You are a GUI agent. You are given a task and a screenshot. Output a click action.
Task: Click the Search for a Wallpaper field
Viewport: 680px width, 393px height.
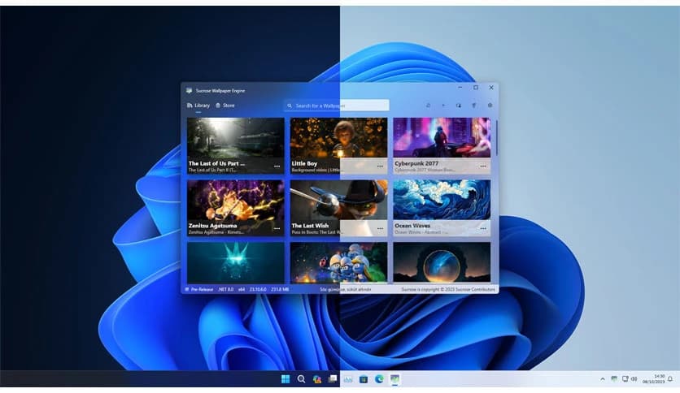tap(337, 106)
